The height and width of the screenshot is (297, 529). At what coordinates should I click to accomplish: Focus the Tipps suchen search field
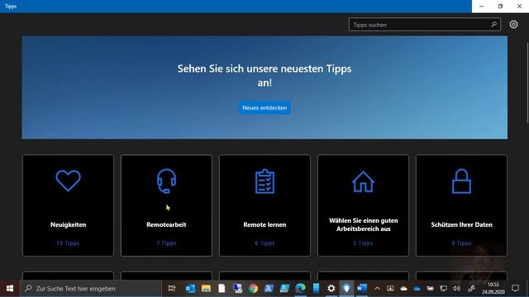[x=424, y=25]
